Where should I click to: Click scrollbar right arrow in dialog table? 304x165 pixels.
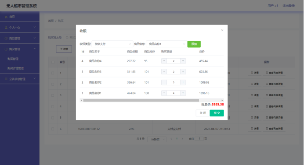222,100
